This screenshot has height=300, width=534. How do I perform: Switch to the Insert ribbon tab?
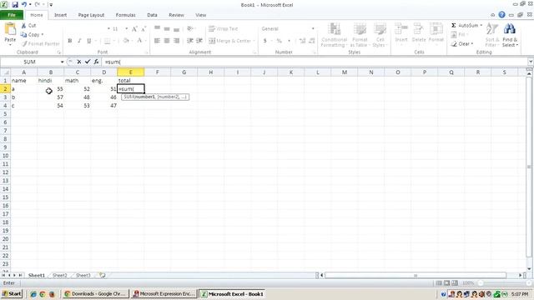pos(60,15)
